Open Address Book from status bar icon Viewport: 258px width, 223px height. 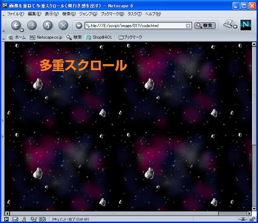click(x=42, y=219)
